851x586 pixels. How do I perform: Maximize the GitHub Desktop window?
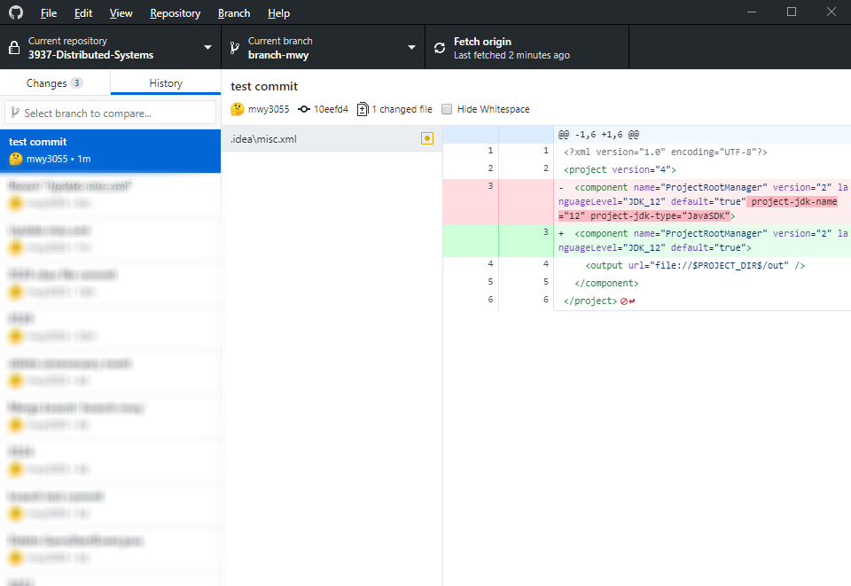click(792, 12)
